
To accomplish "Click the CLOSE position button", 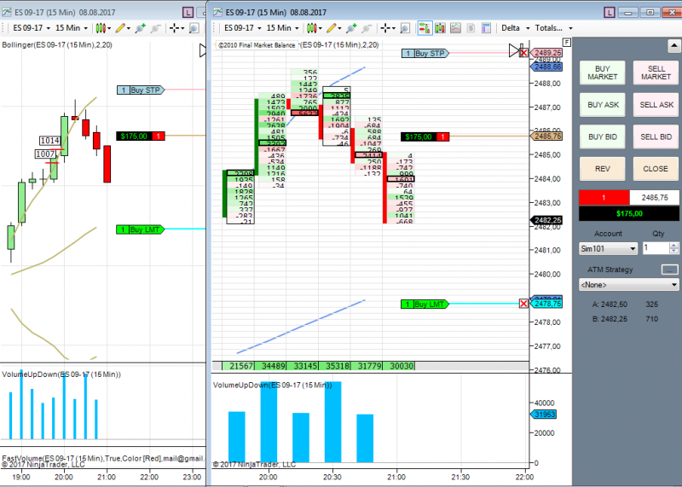I will pos(656,169).
